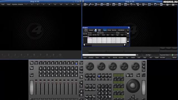This screenshot has width=178, height=100.
Task: Click the trackball on console
Action: (x=133, y=86)
